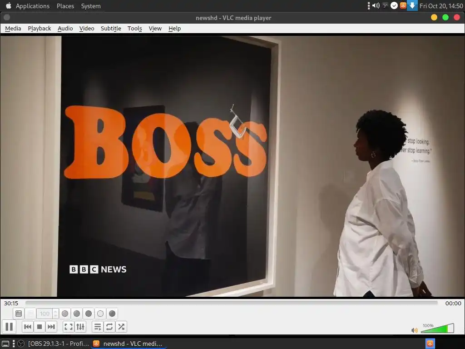
Task: Open the Media menu
Action: pos(13,29)
